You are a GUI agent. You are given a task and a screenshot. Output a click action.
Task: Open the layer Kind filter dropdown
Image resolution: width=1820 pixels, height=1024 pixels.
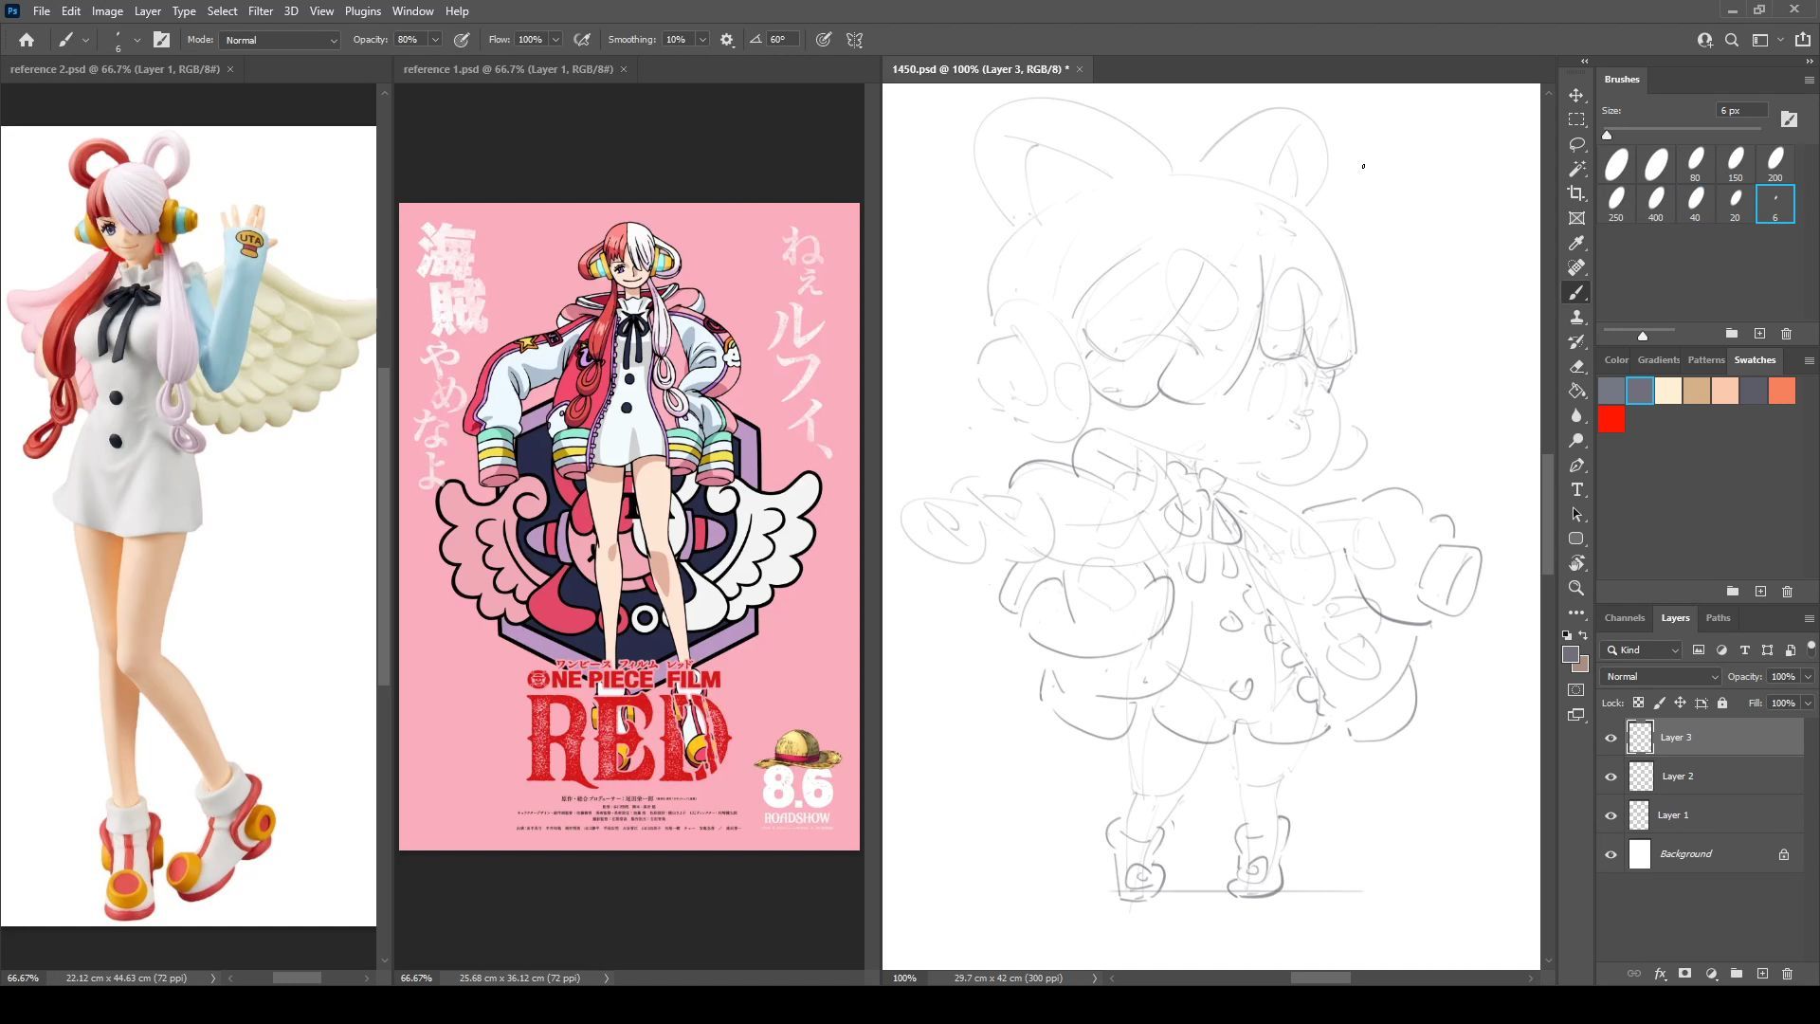(1642, 650)
